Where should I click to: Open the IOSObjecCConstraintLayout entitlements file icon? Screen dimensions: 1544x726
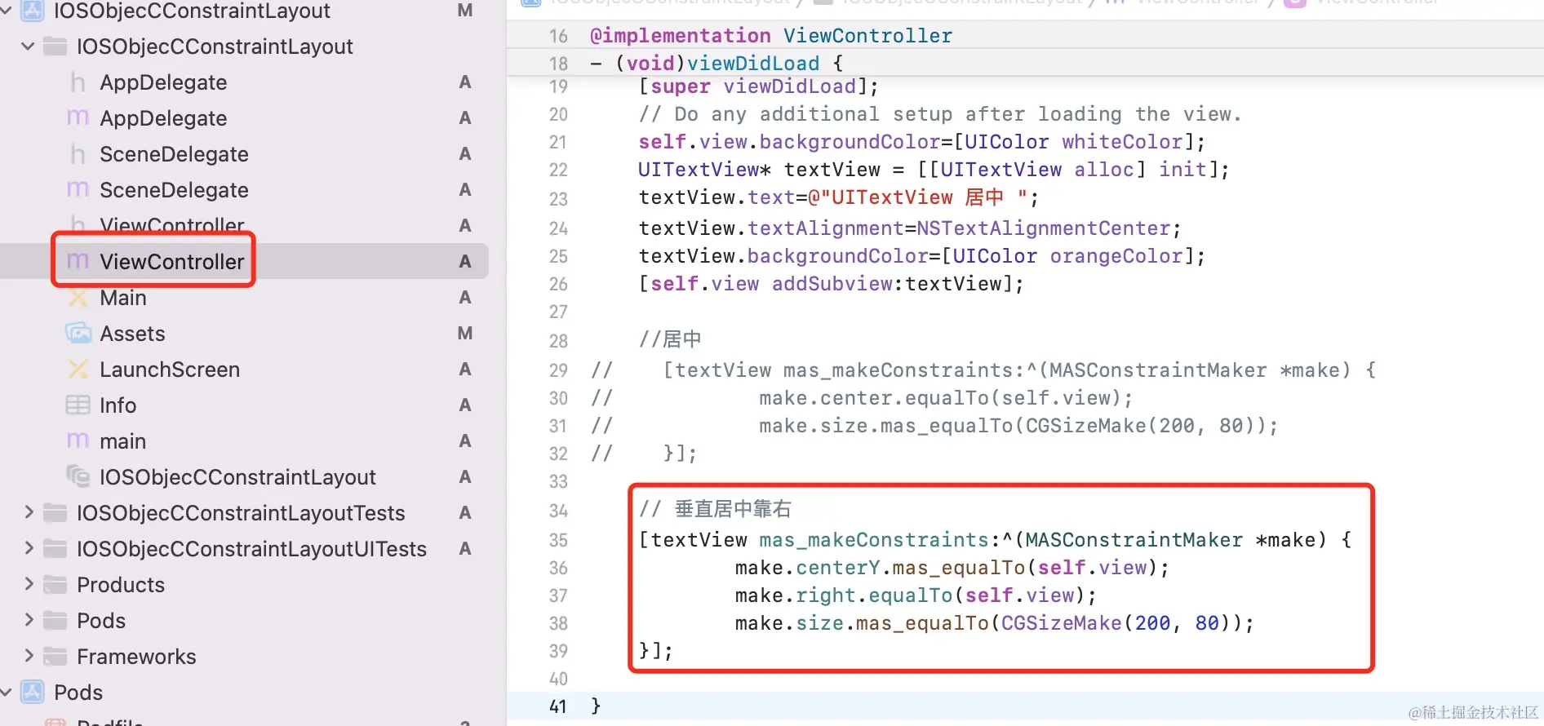(78, 477)
